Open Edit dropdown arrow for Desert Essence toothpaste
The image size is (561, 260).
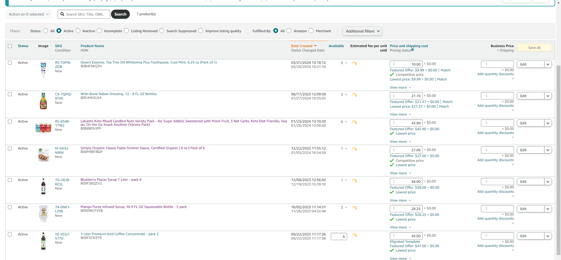click(x=548, y=64)
